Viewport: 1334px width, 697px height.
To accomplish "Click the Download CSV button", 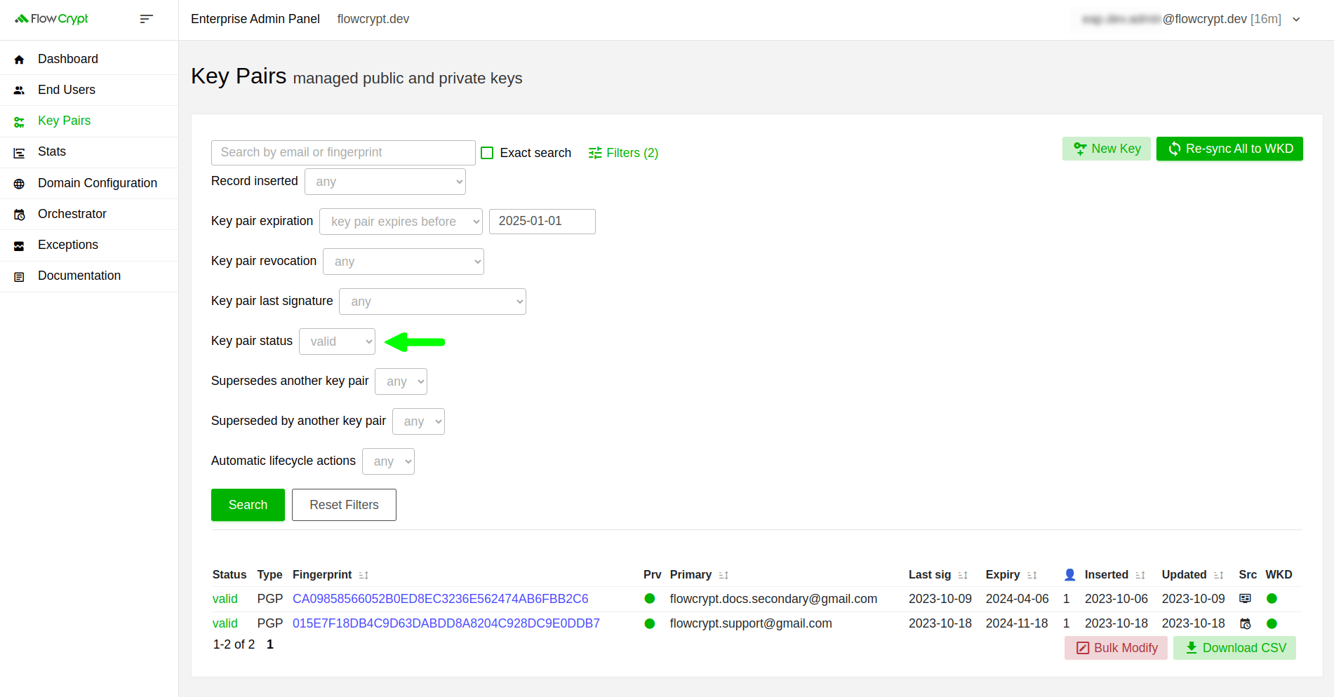I will (x=1235, y=648).
